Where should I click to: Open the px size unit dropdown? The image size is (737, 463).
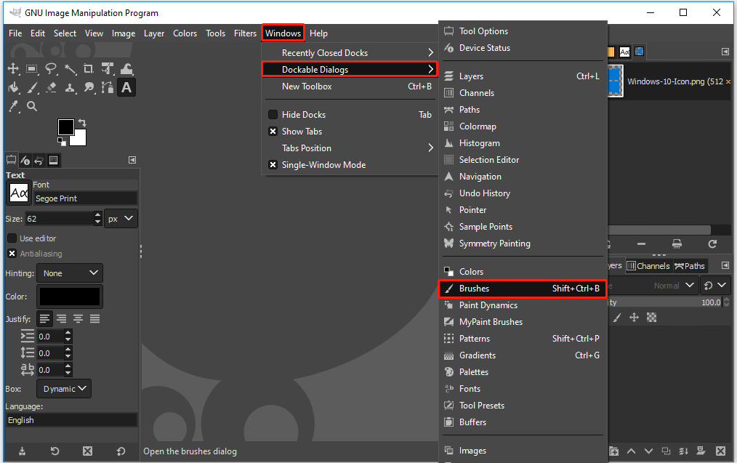(121, 219)
